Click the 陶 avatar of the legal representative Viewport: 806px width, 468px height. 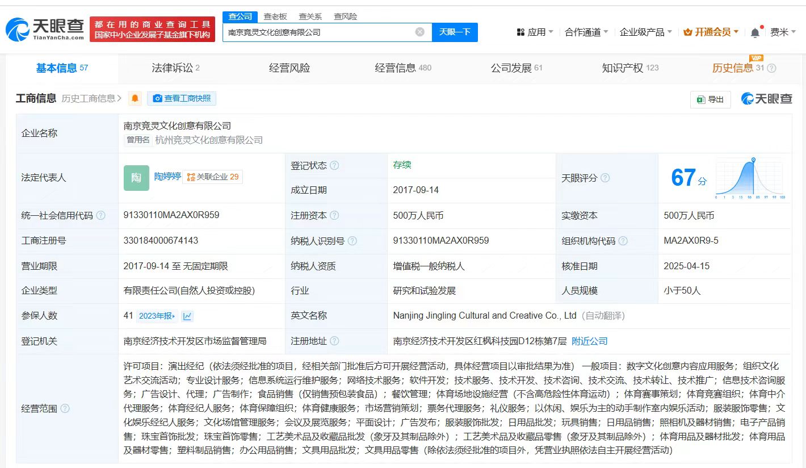(x=136, y=178)
